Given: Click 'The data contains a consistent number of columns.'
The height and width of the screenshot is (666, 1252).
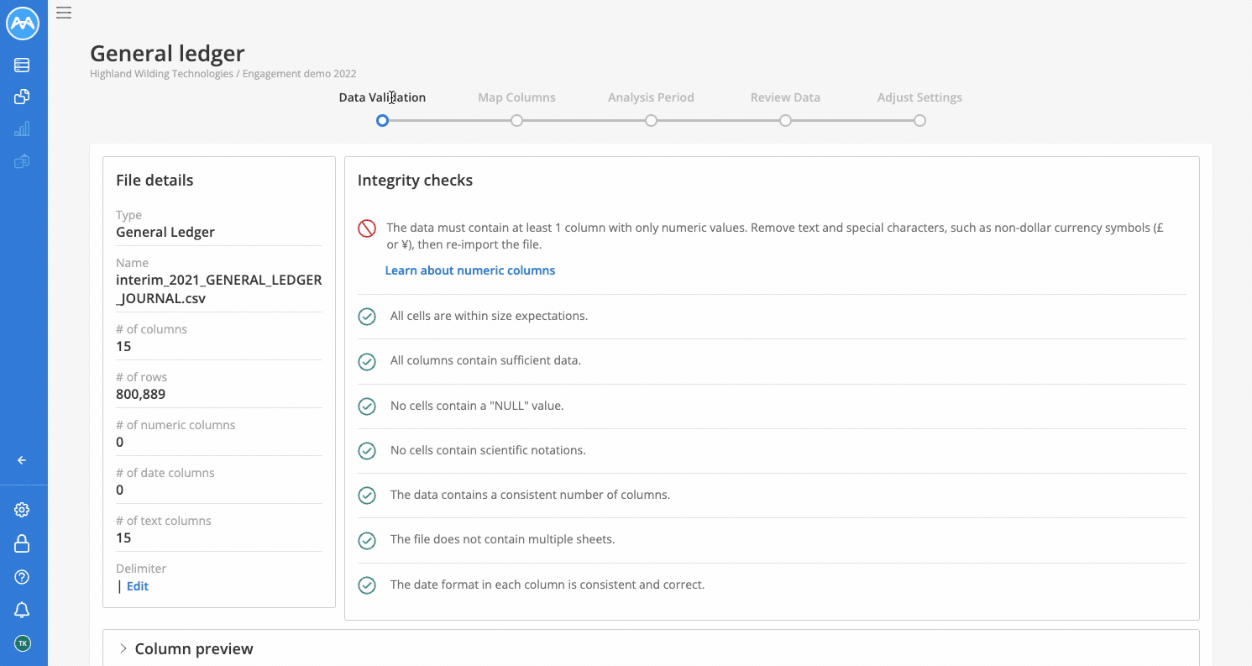Looking at the screenshot, I should [x=530, y=495].
